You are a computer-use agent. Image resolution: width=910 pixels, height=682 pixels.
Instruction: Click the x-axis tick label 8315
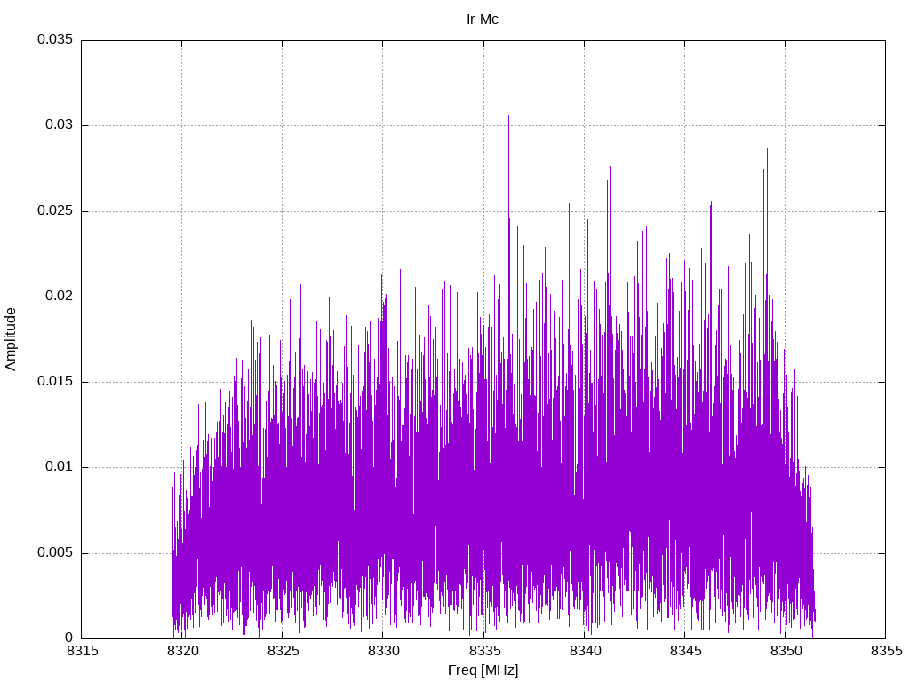(83, 651)
